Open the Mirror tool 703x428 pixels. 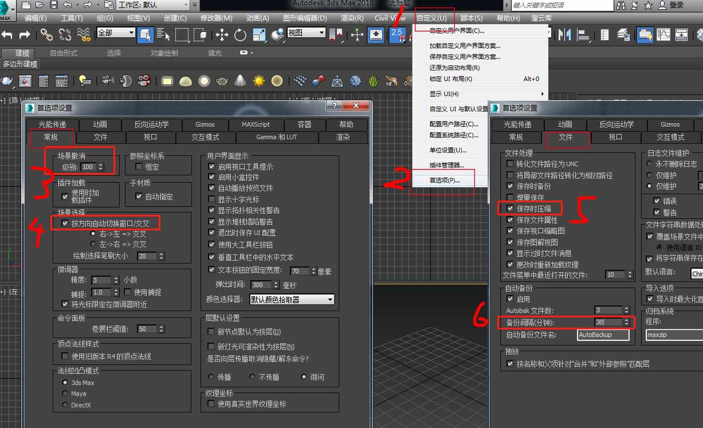coord(565,35)
